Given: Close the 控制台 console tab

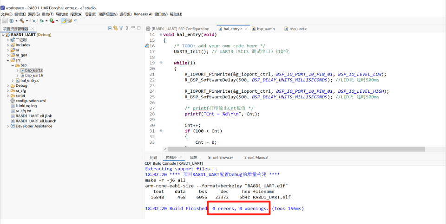Looking at the screenshot, I should (181, 158).
